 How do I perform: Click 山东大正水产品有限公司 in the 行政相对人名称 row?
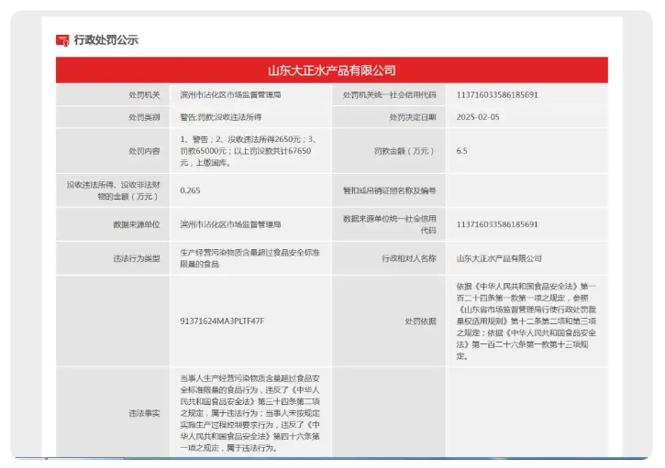point(499,258)
